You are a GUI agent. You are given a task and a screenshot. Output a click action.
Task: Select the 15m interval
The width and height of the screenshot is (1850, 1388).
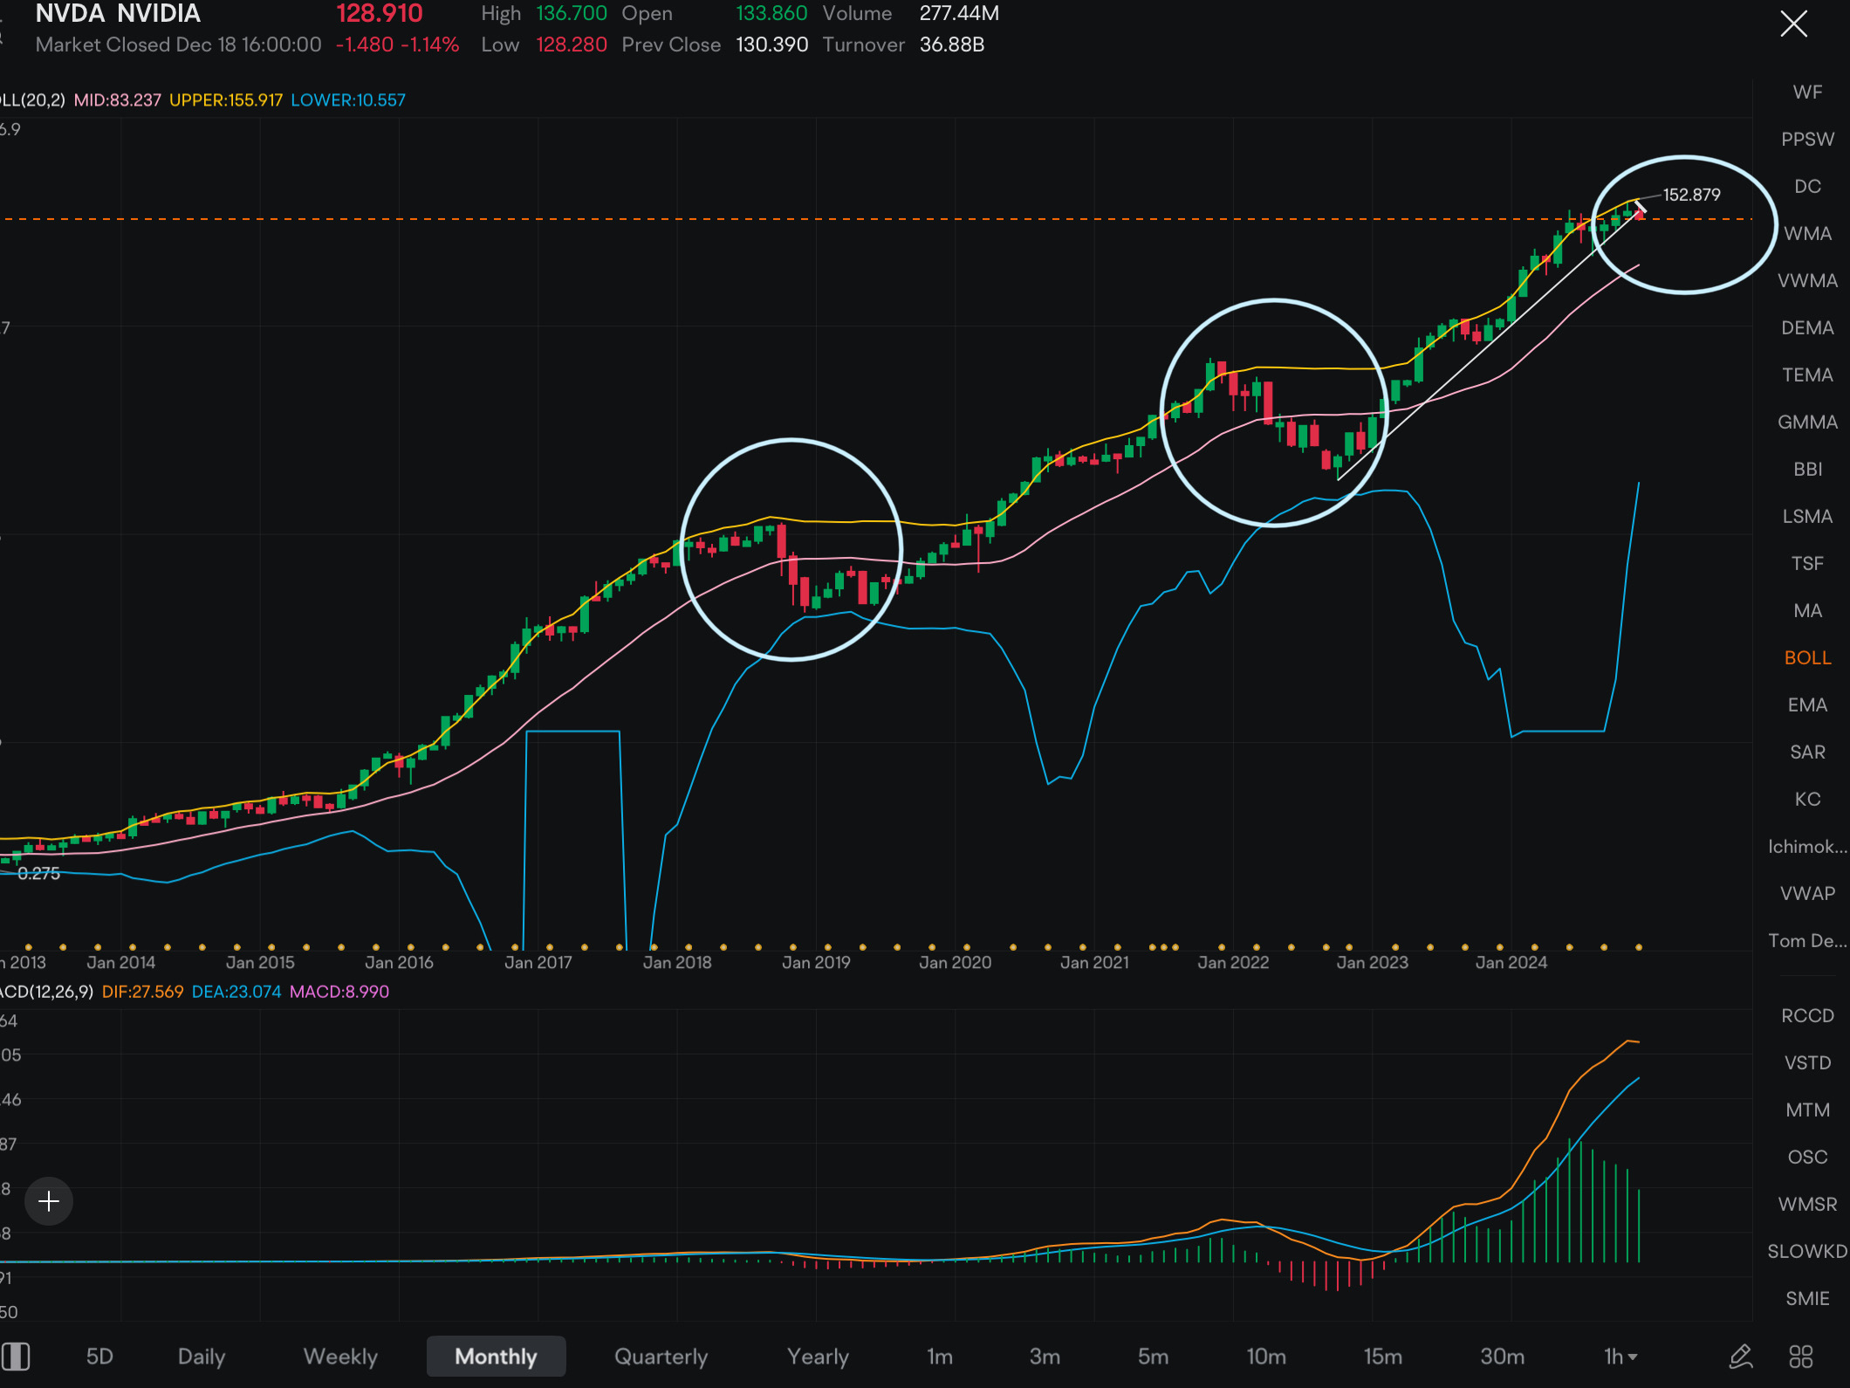pos(1383,1356)
